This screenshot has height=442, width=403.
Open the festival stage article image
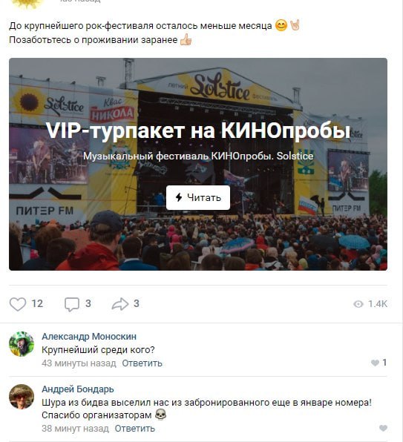198,165
